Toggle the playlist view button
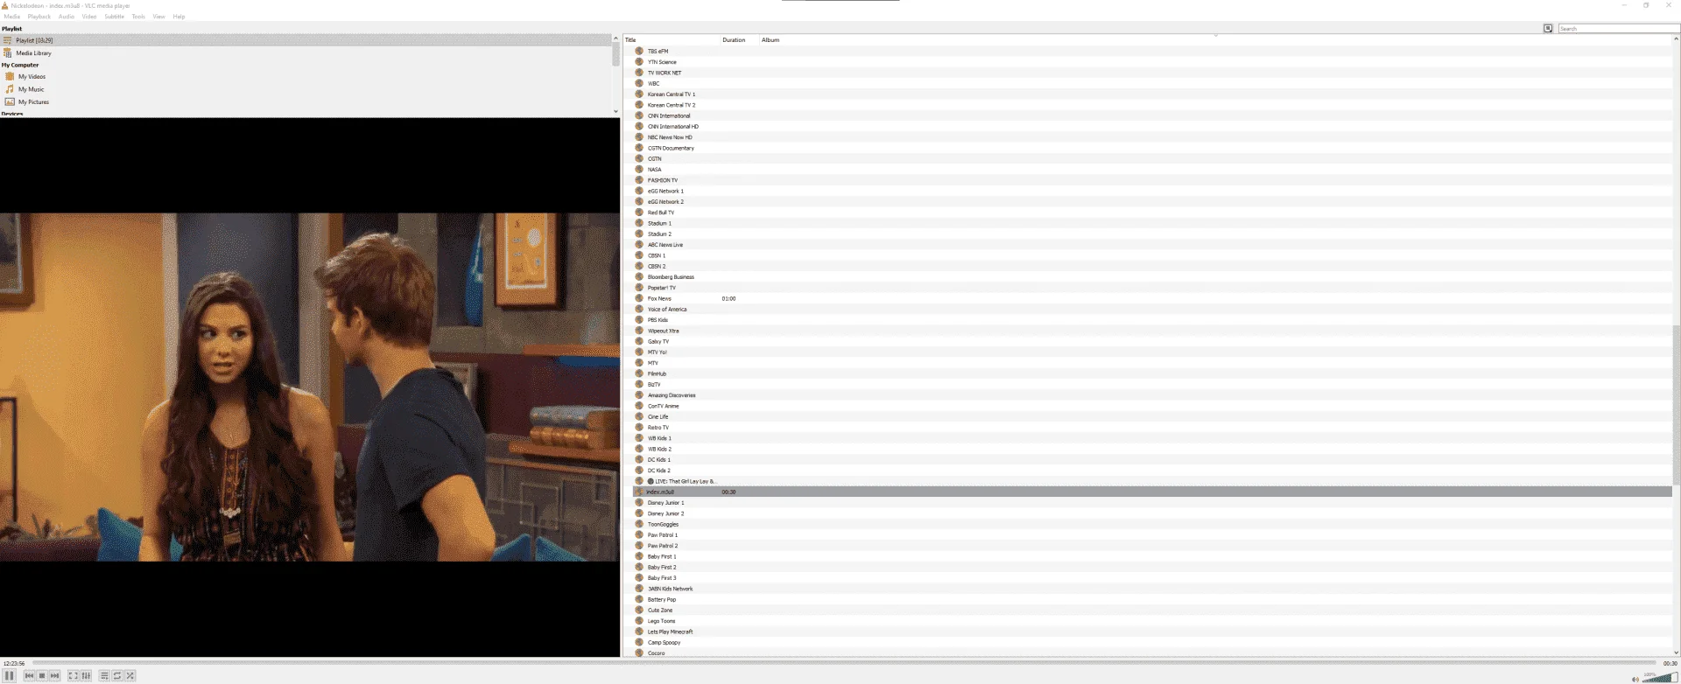Image resolution: width=1681 pixels, height=684 pixels. [x=104, y=675]
